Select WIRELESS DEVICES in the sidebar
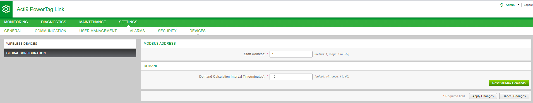The image size is (533, 103). (70, 44)
